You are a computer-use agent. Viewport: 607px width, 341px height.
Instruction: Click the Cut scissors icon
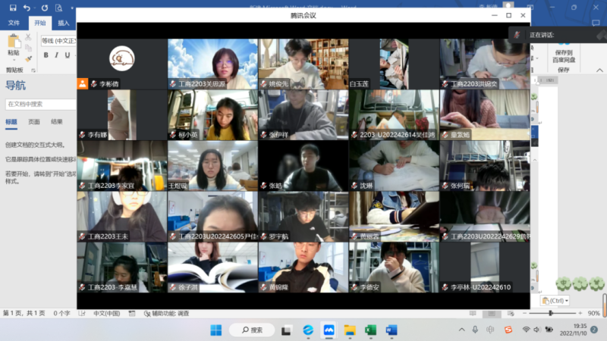click(x=28, y=36)
